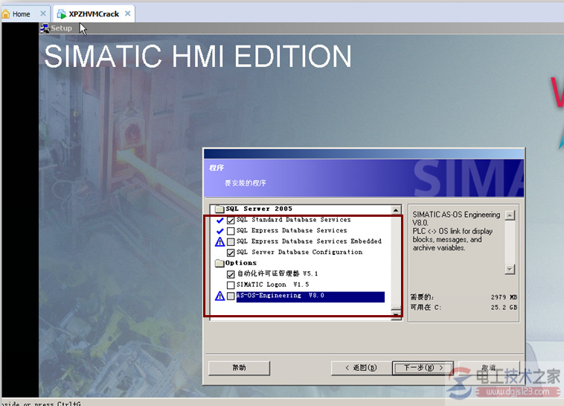
Task: Toggle 自动化许可证管理器 V5.1 checkbox
Action: (231, 274)
